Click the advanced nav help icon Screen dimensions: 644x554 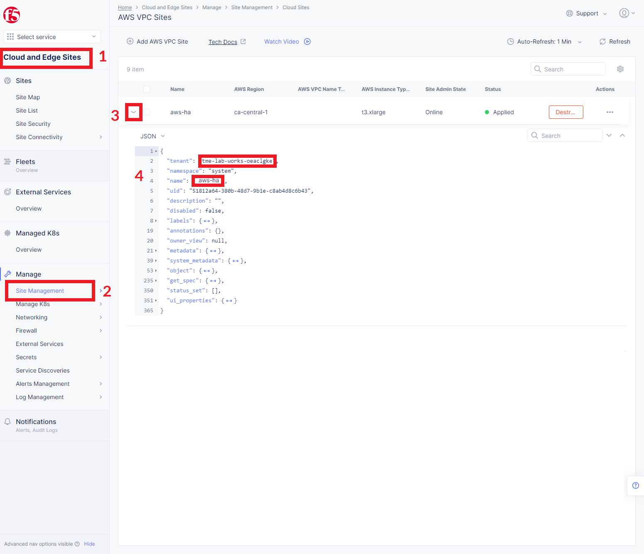77,544
